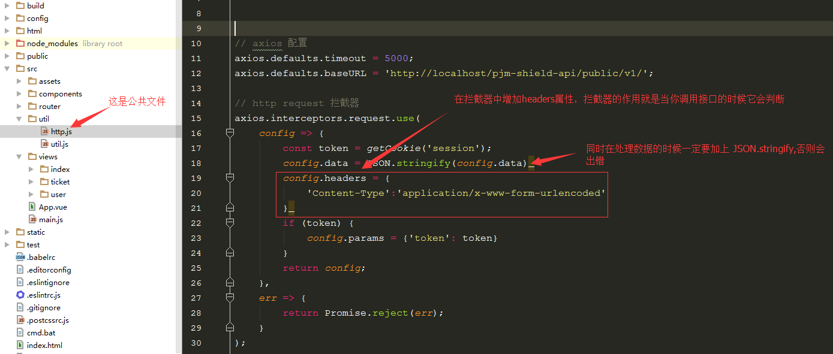Click the .postcssrc.js file icon

point(20,320)
